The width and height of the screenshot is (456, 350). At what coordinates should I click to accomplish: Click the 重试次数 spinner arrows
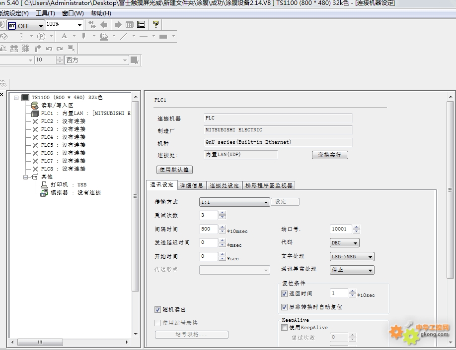(x=222, y=215)
